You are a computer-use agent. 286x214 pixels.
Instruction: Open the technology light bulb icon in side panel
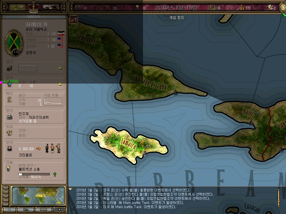pos(8,169)
